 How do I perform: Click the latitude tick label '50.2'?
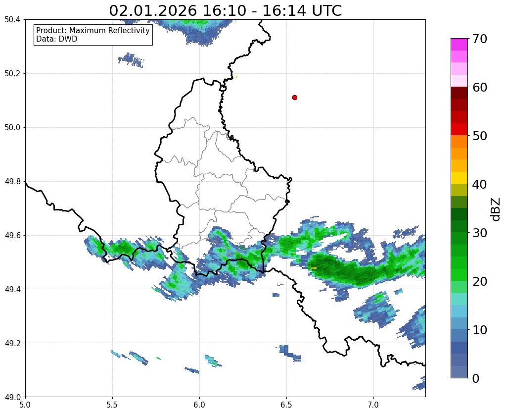12,74
